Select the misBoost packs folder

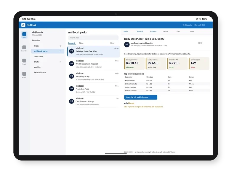[x=48, y=51]
